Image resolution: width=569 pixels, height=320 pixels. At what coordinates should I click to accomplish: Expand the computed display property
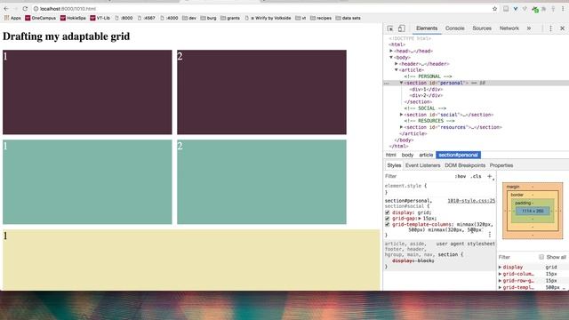[x=500, y=267]
